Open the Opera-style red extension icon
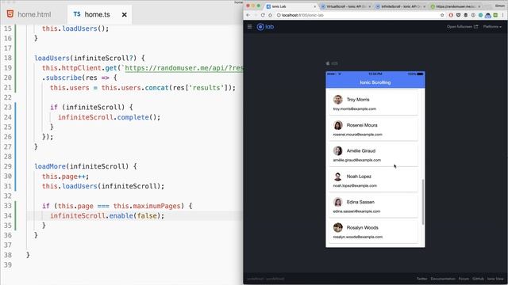 pyautogui.click(x=451, y=15)
